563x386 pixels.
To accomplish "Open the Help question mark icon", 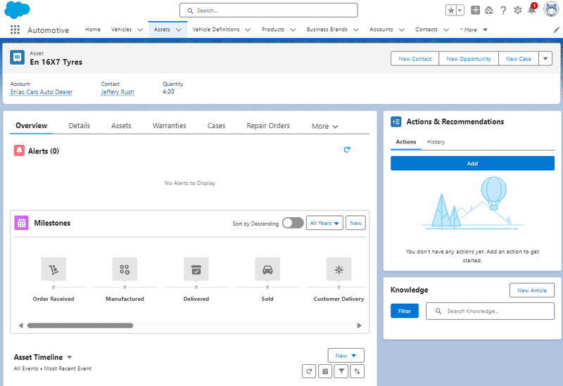I will pyautogui.click(x=503, y=11).
